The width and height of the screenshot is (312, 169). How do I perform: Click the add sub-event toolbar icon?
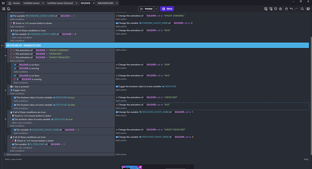(271, 9)
